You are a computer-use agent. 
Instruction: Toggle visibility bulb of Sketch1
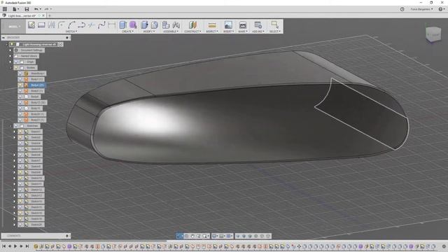click(x=20, y=132)
